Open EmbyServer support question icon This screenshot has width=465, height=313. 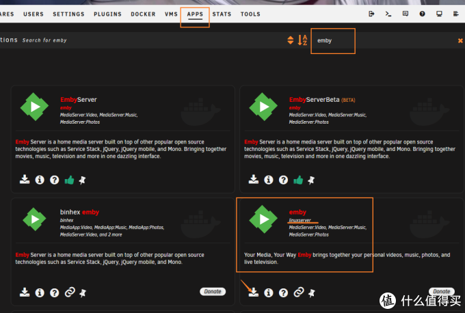[55, 180]
